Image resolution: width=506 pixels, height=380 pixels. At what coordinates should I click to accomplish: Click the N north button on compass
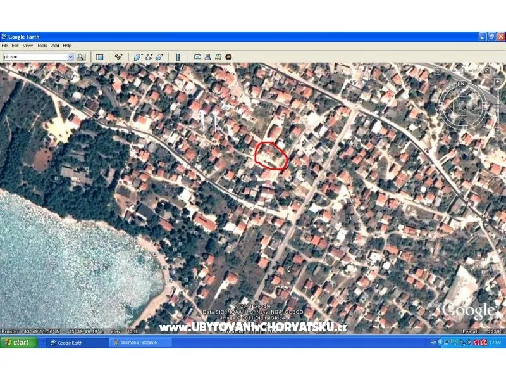[463, 84]
